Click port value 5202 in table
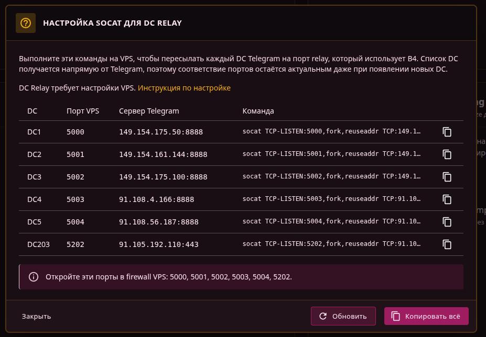This screenshot has height=337, width=486. (75, 244)
